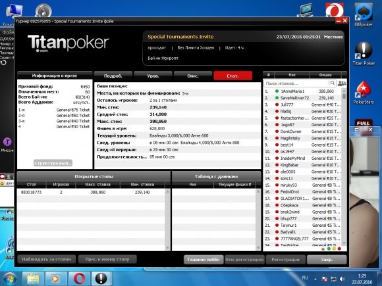
Task: Open the Windows Start menu
Action: click(x=9, y=279)
